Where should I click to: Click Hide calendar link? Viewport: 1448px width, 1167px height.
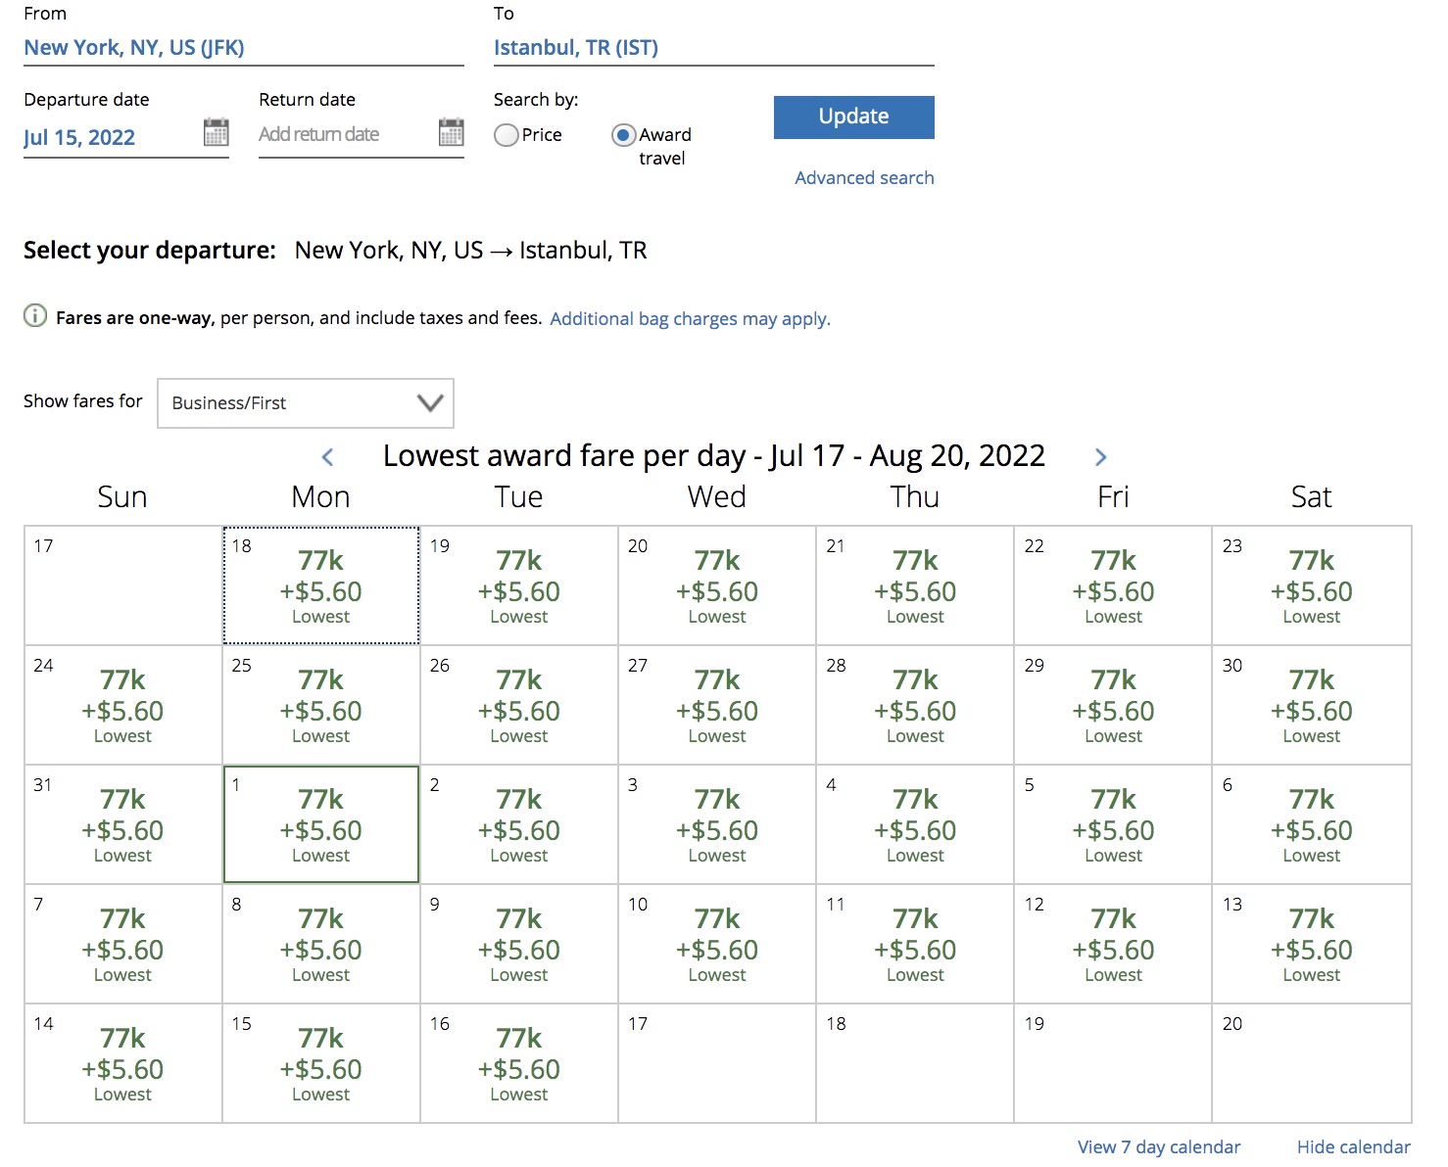pos(1353,1147)
